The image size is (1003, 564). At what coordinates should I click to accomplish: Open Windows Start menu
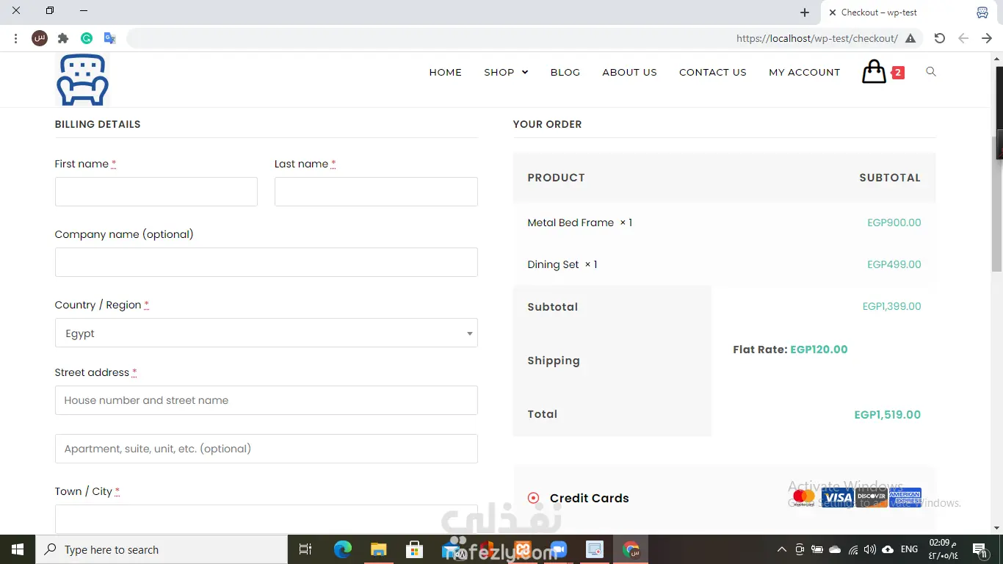[x=18, y=549]
